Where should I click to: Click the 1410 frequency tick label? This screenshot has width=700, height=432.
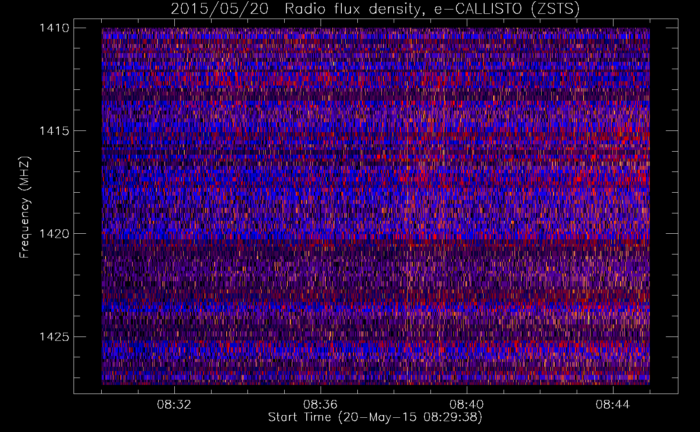54,28
